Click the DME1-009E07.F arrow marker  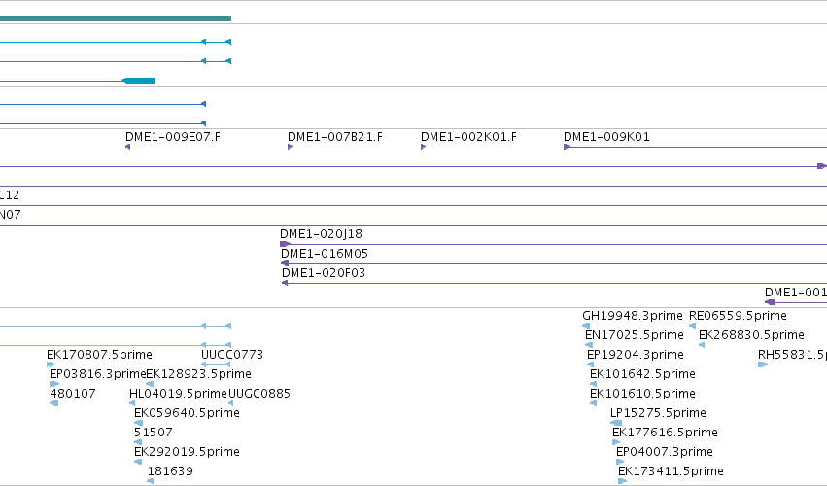click(x=127, y=147)
